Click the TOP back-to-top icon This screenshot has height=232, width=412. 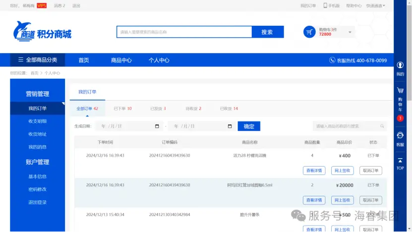coord(400,161)
